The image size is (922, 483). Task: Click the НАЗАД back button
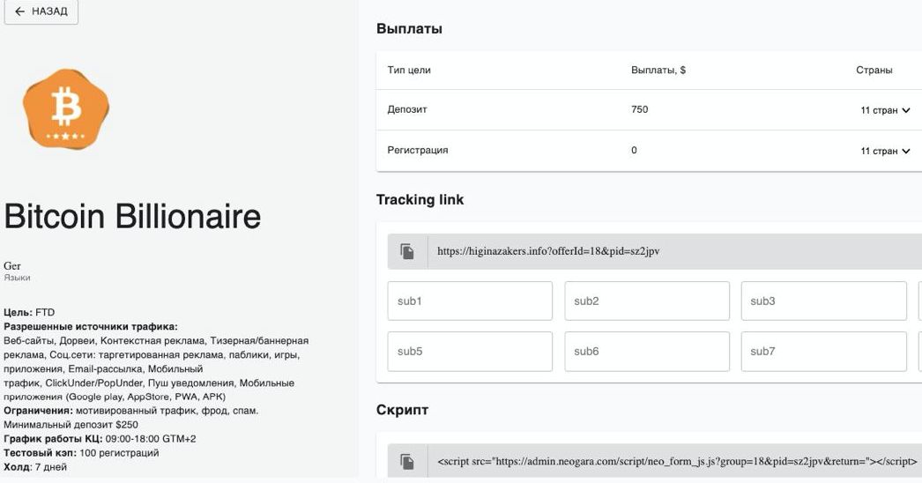(41, 11)
